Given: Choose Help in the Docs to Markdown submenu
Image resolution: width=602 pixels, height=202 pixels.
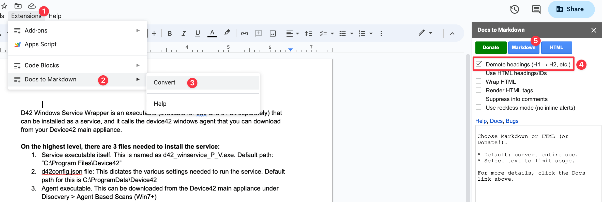Looking at the screenshot, I should click(203, 104).
